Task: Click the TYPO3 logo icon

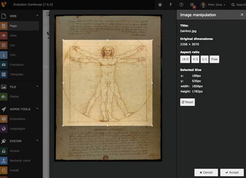Action: pos(4,4)
